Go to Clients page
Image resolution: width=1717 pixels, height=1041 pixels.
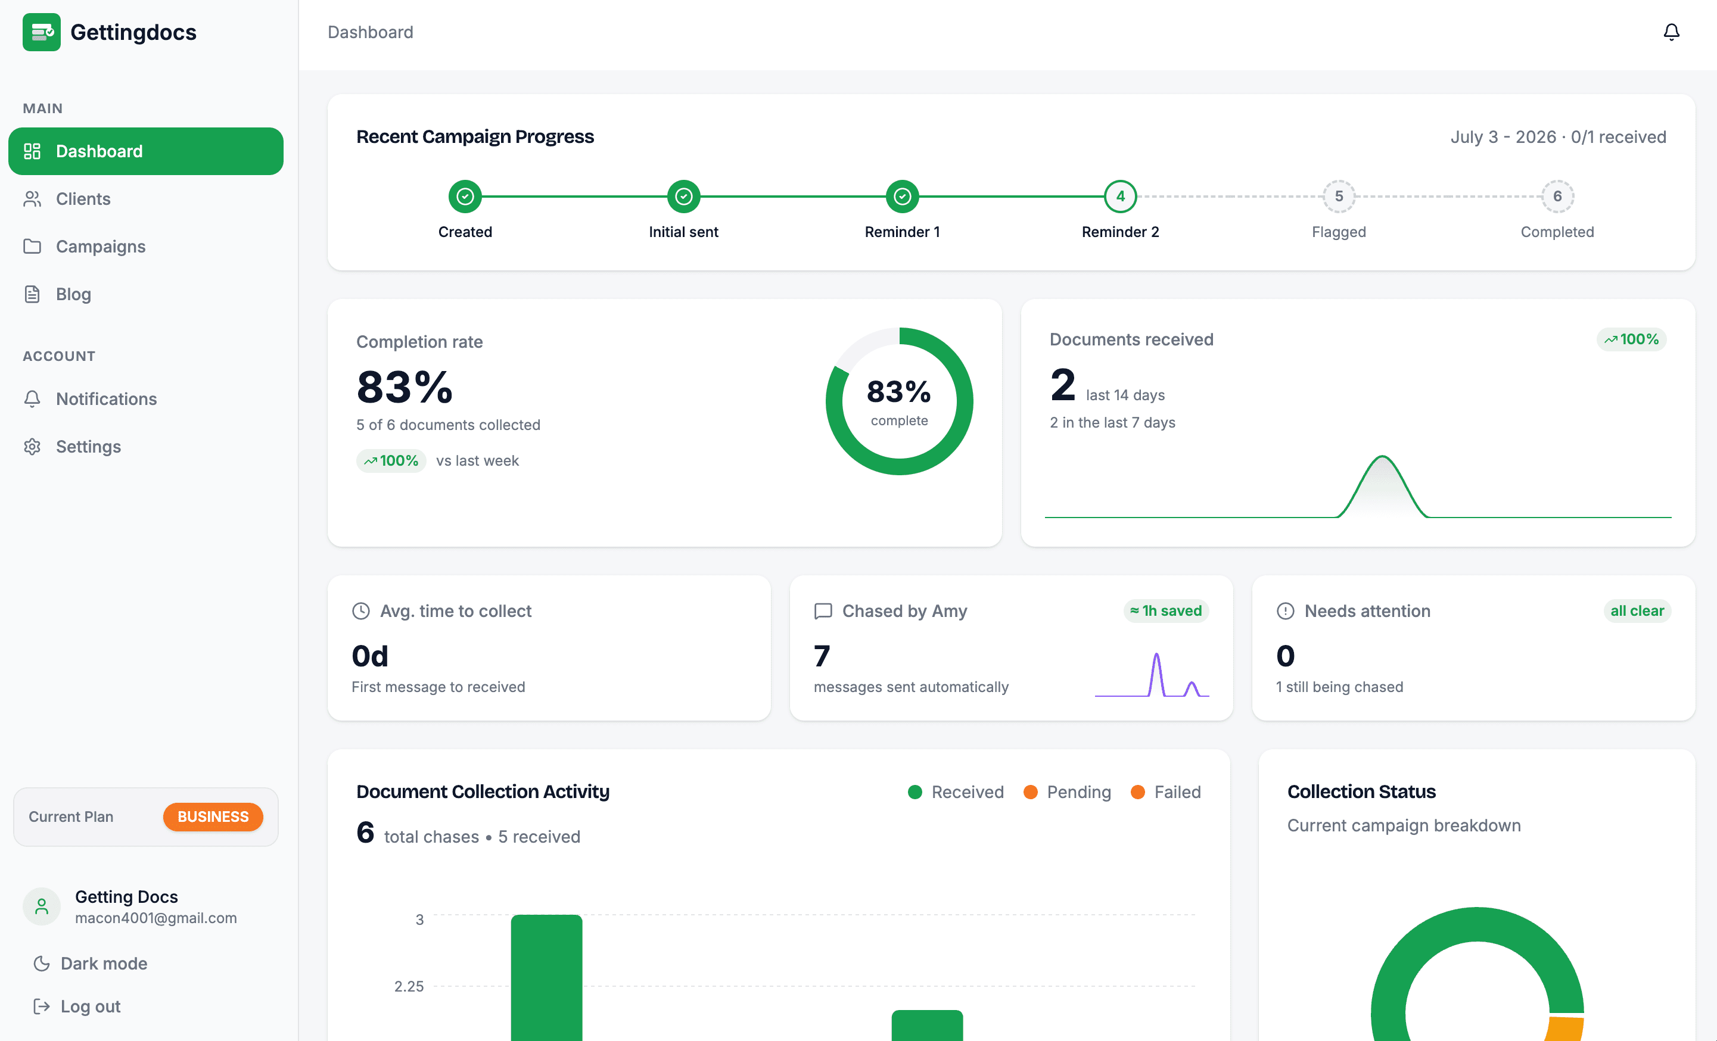[x=145, y=198]
